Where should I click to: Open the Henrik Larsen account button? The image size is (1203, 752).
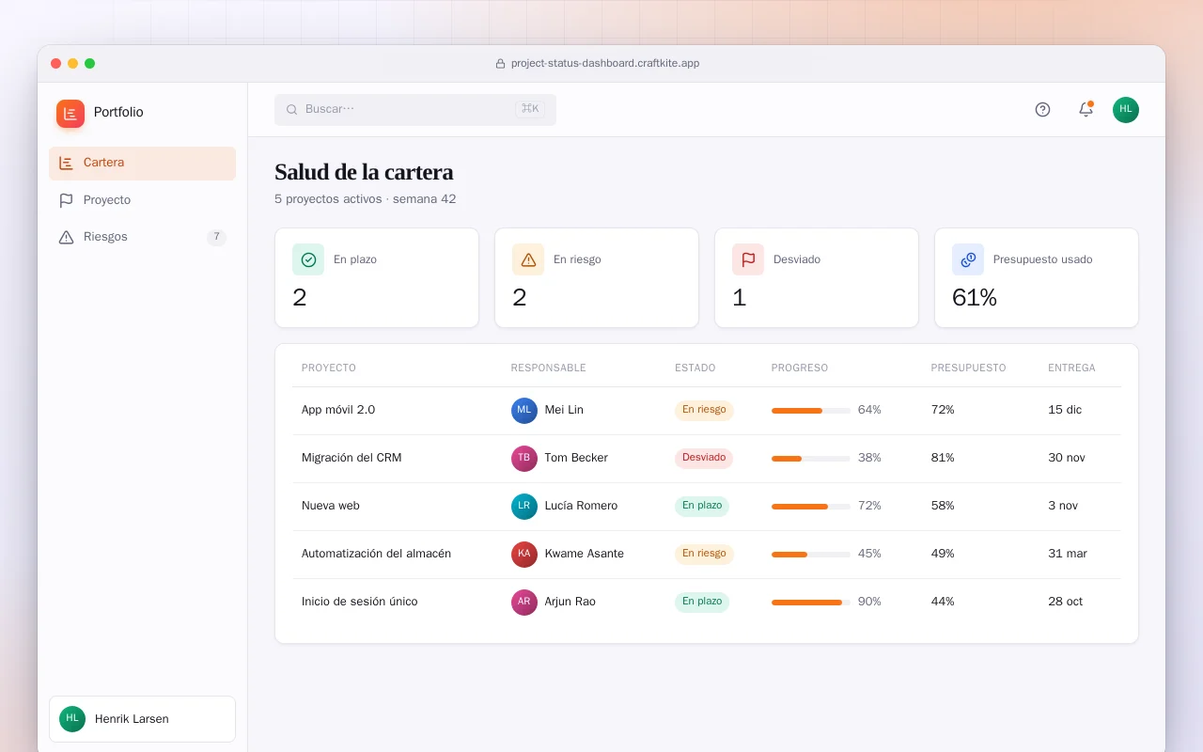pos(142,719)
